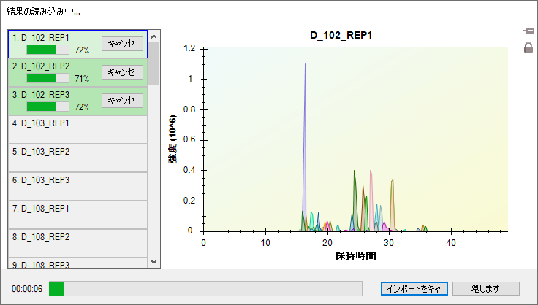This screenshot has height=305, width=538.
Task: Click the file list scrollbar thumb
Action: pyautogui.click(x=154, y=63)
